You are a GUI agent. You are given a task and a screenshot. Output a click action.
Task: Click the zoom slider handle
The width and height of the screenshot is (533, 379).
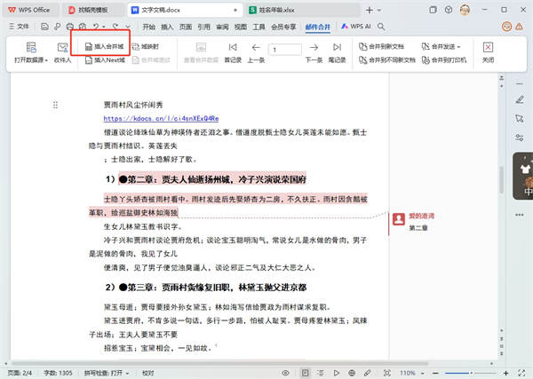pos(472,373)
